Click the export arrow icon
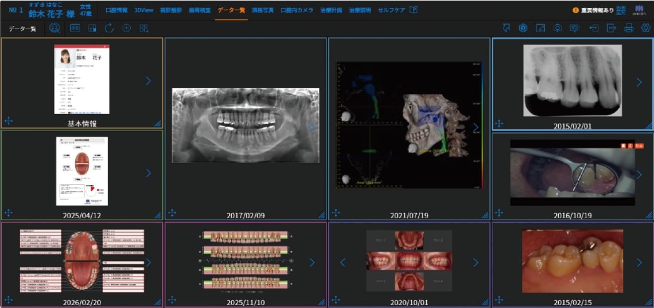Image resolution: width=654 pixels, height=308 pixels. [x=612, y=28]
